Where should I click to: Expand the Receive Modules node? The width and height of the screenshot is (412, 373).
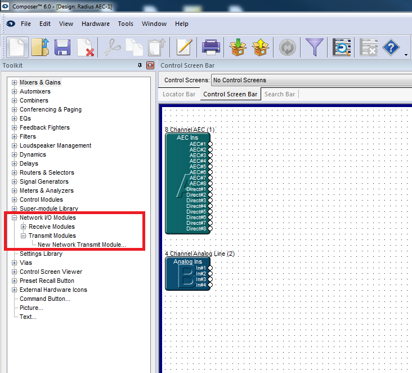[x=24, y=227]
